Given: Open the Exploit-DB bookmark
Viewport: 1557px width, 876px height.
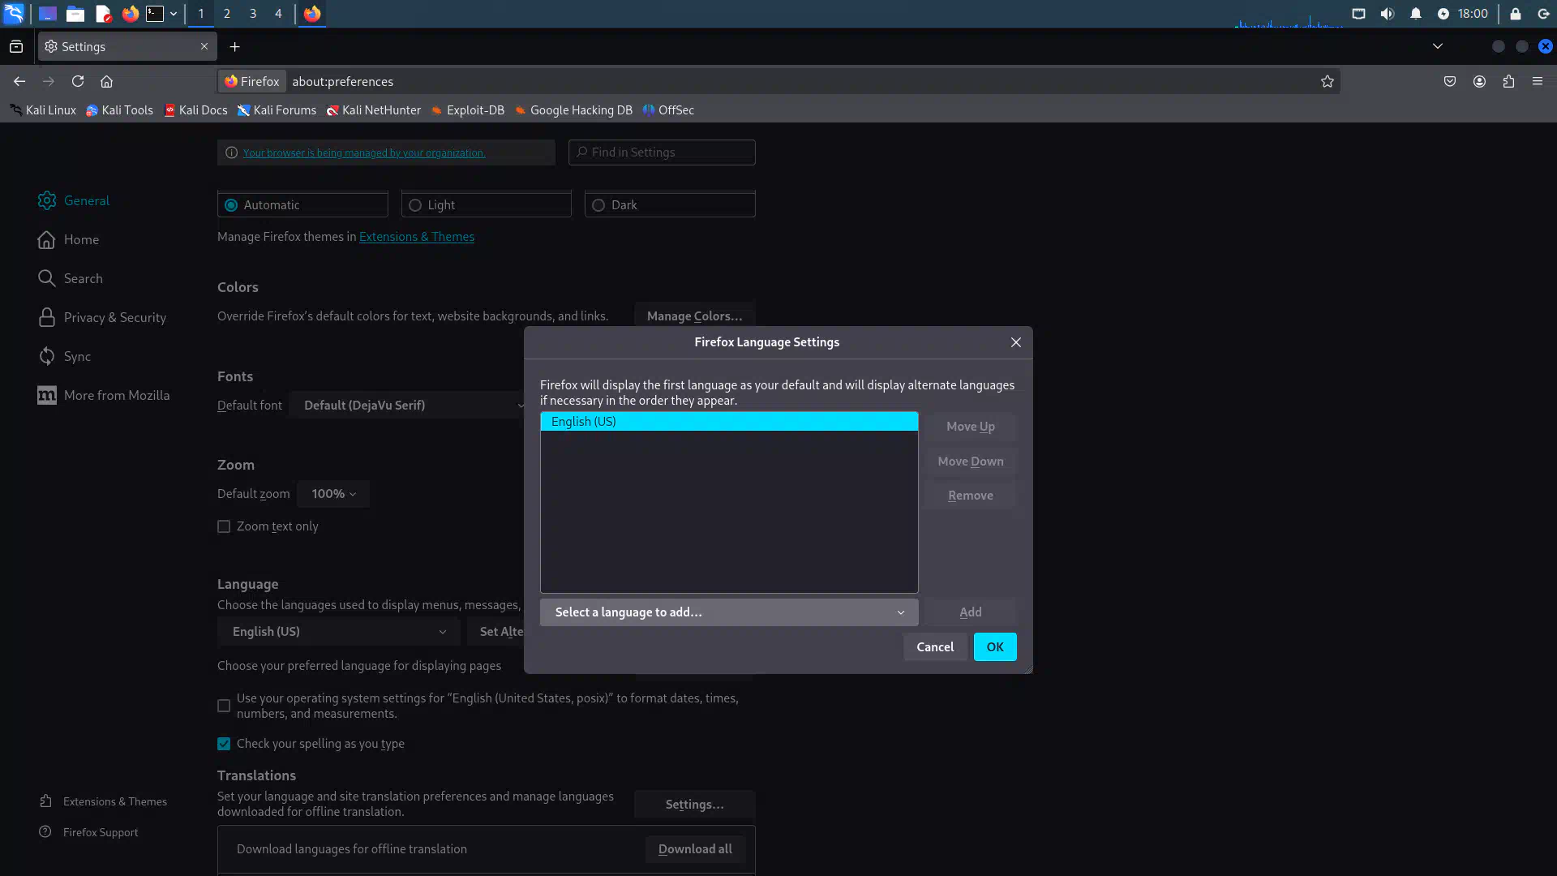Looking at the screenshot, I should [x=468, y=110].
